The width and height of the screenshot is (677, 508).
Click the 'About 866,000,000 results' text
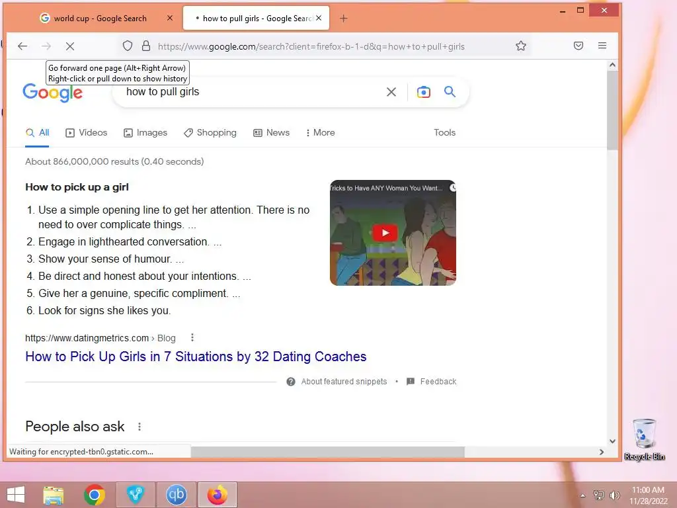pos(114,161)
